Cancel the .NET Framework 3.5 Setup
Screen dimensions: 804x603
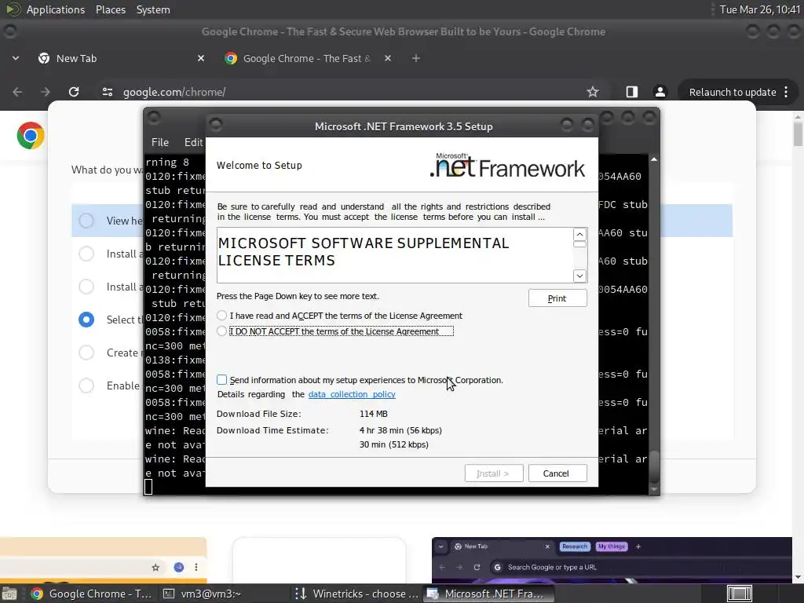[557, 473]
